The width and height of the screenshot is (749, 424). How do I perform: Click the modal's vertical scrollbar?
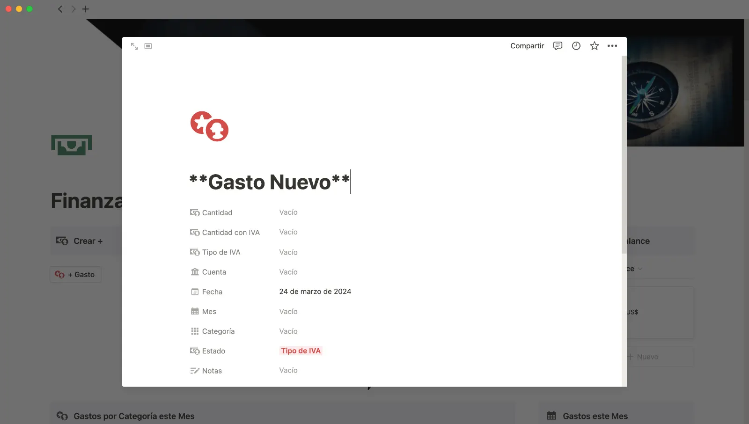[x=624, y=154]
